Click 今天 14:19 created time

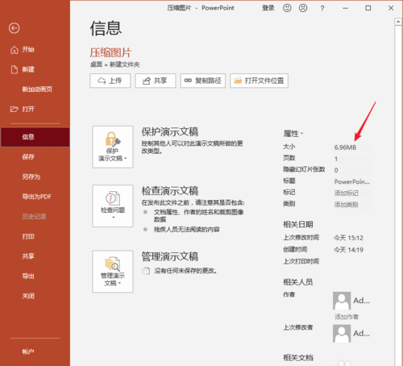click(348, 250)
